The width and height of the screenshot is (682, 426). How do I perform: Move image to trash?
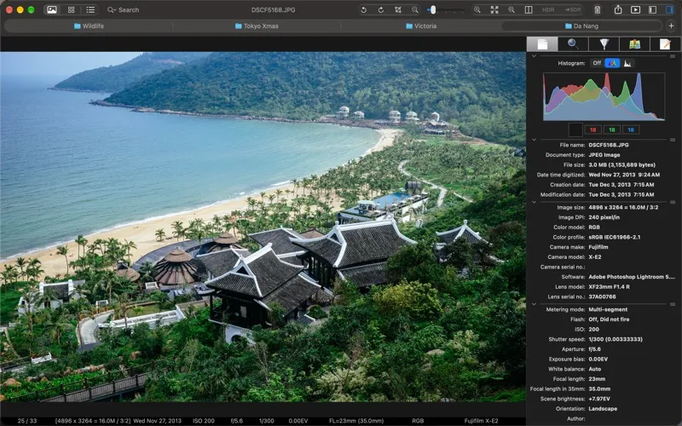(x=598, y=9)
